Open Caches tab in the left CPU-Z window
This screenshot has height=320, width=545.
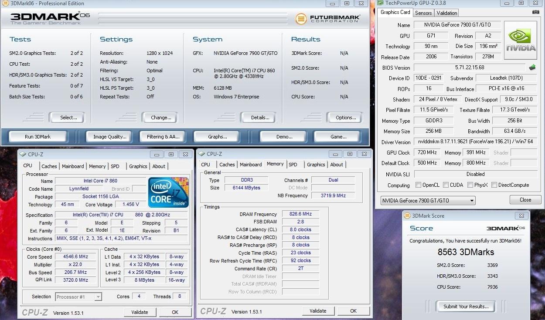coord(49,166)
